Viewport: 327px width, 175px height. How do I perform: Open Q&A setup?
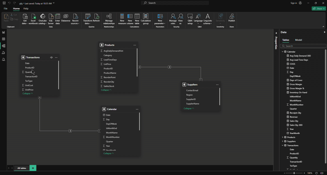tap(190, 19)
